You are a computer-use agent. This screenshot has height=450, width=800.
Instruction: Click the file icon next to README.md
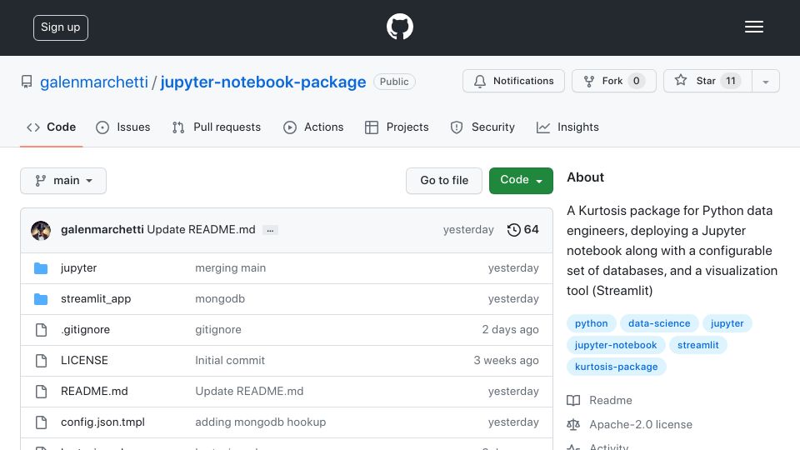pos(42,392)
